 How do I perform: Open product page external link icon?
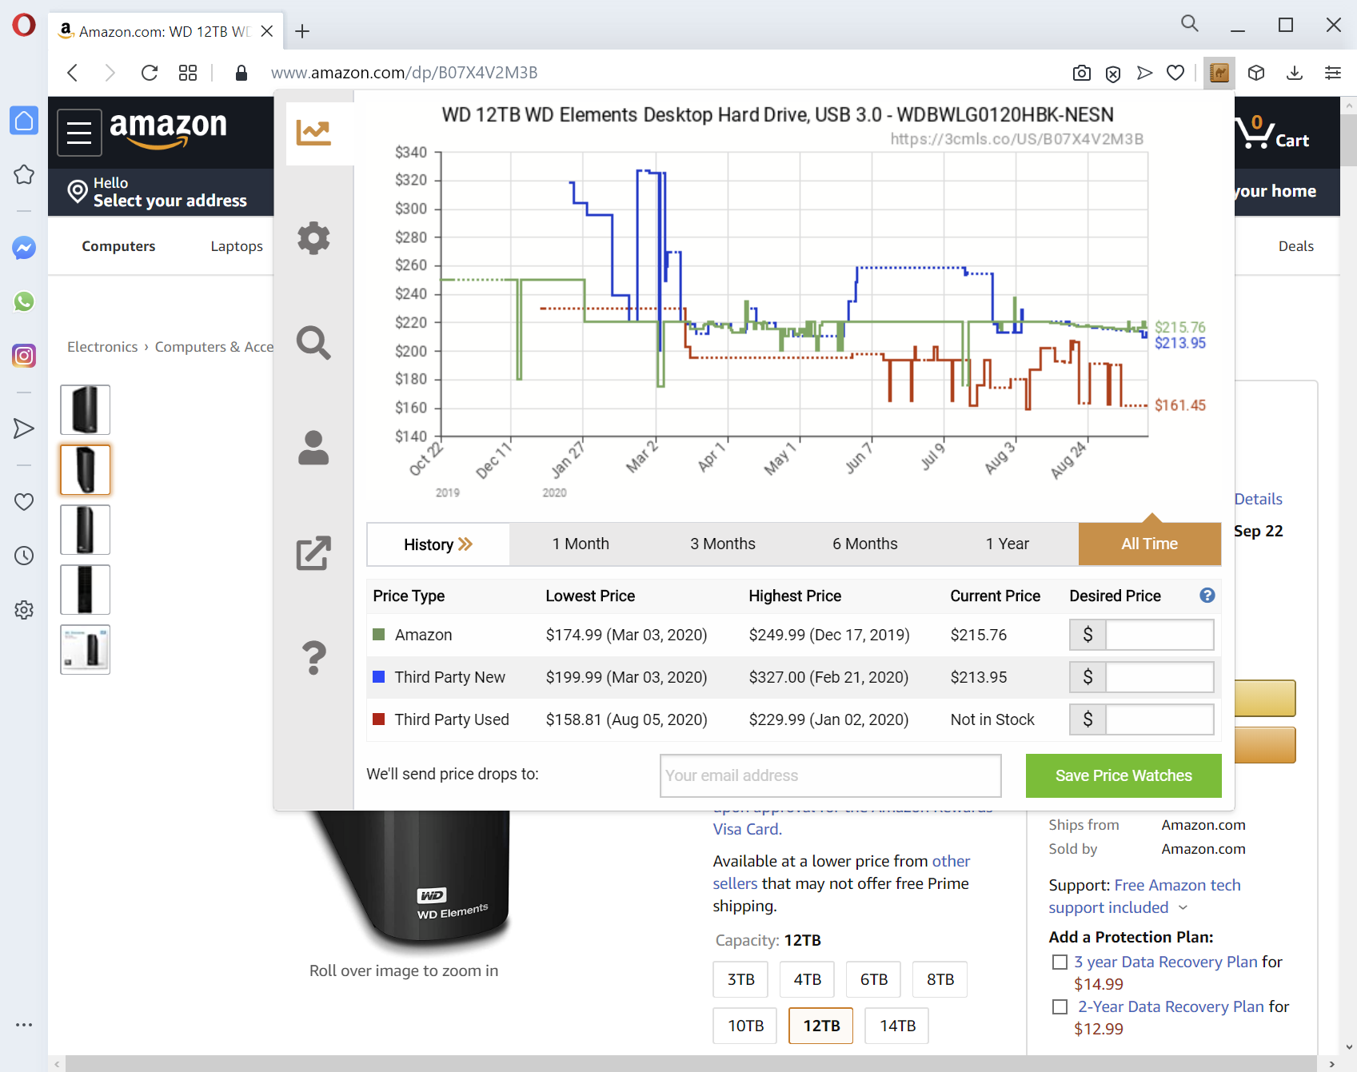point(313,552)
